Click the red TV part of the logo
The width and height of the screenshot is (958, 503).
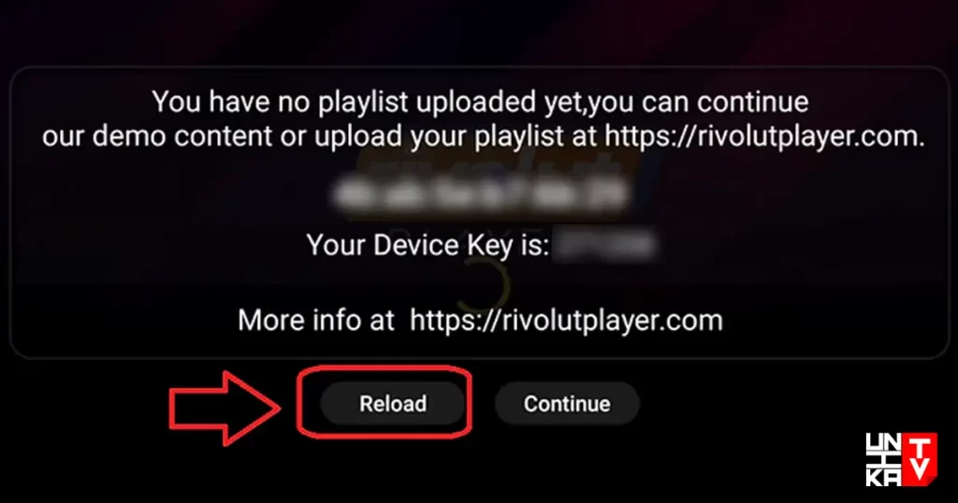click(x=920, y=460)
